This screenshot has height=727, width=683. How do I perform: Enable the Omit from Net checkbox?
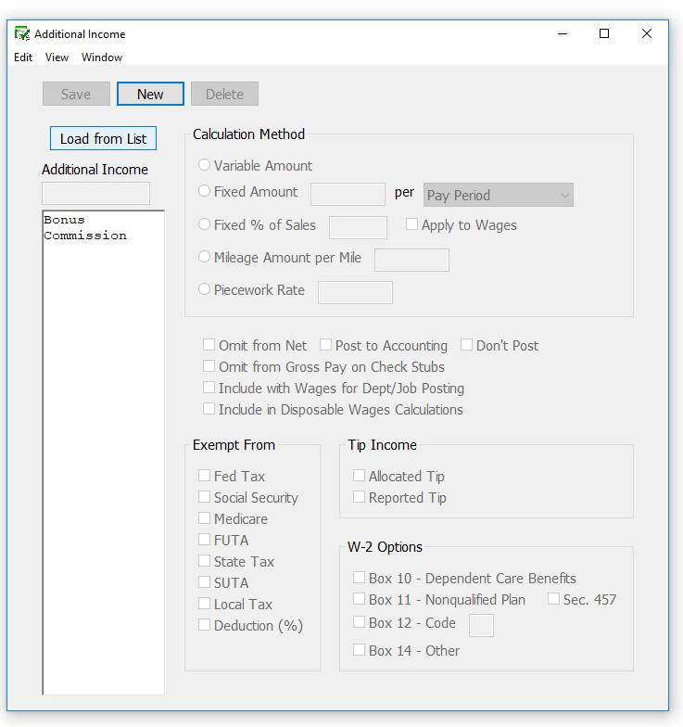point(209,345)
